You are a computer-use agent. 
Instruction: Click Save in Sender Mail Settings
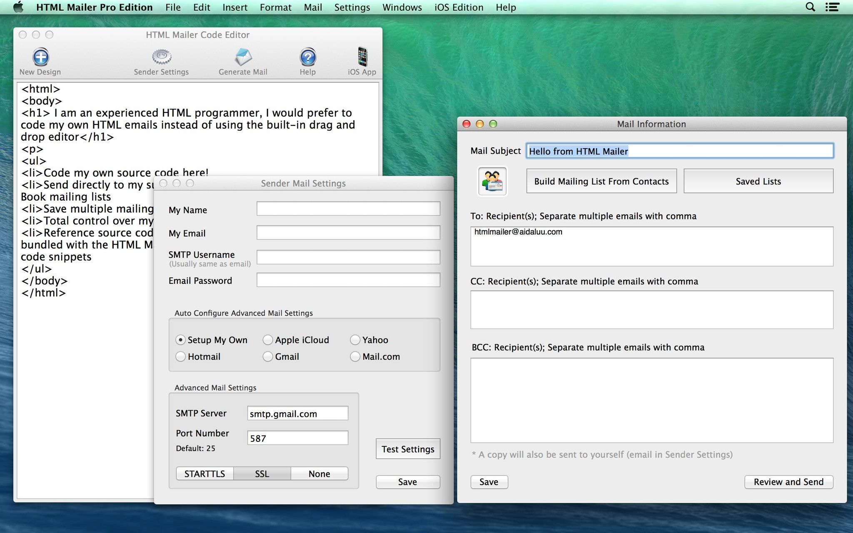408,482
